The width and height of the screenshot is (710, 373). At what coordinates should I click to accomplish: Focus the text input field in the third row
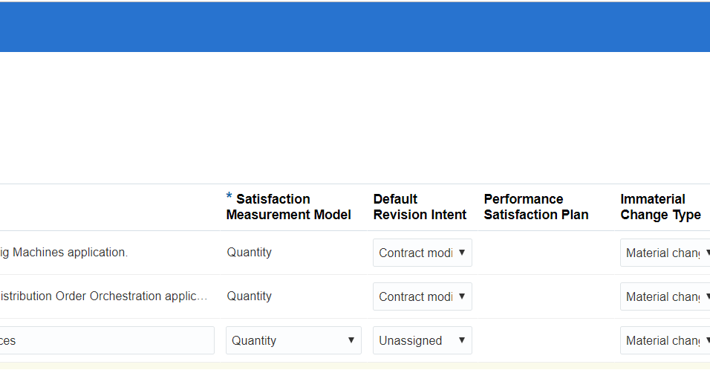pos(107,340)
